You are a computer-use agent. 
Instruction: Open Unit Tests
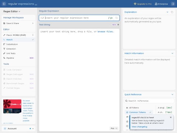(18, 53)
